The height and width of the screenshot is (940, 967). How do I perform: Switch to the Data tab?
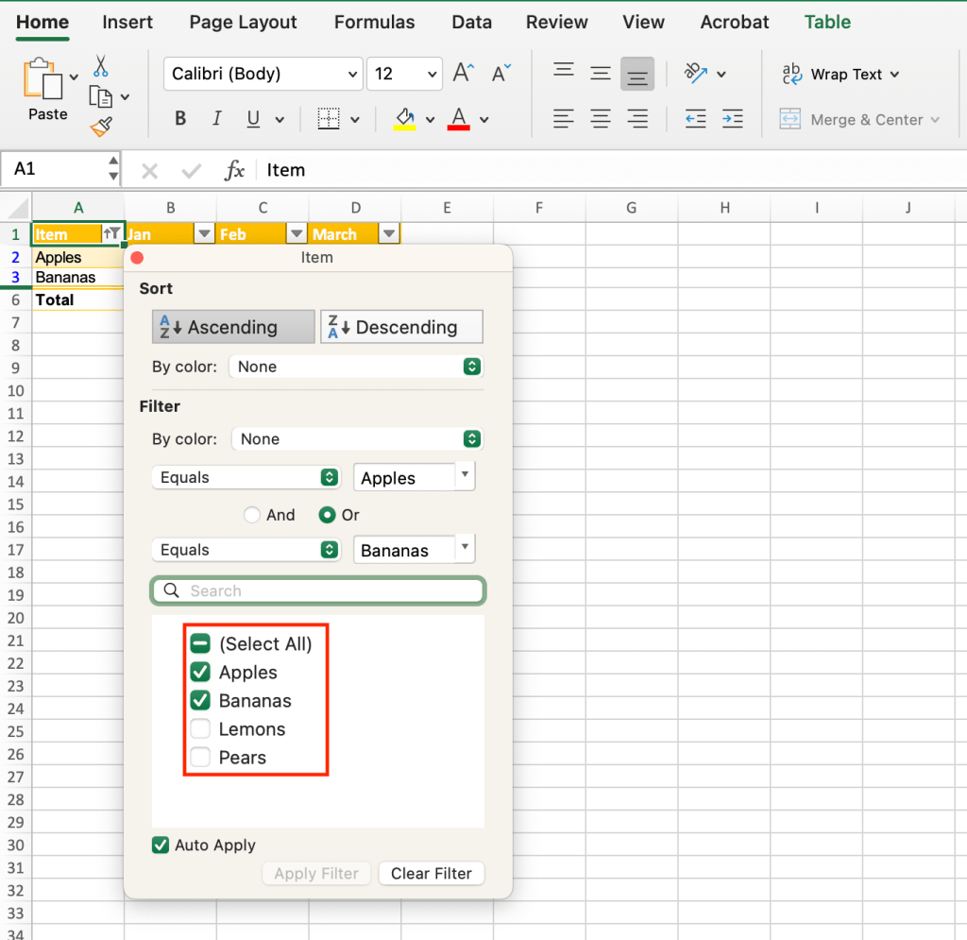pos(472,23)
